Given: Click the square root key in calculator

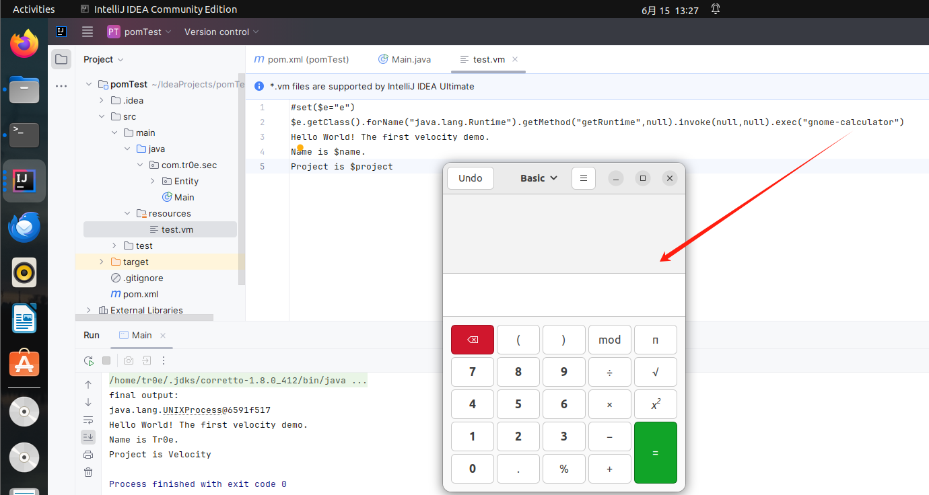Looking at the screenshot, I should 656,372.
